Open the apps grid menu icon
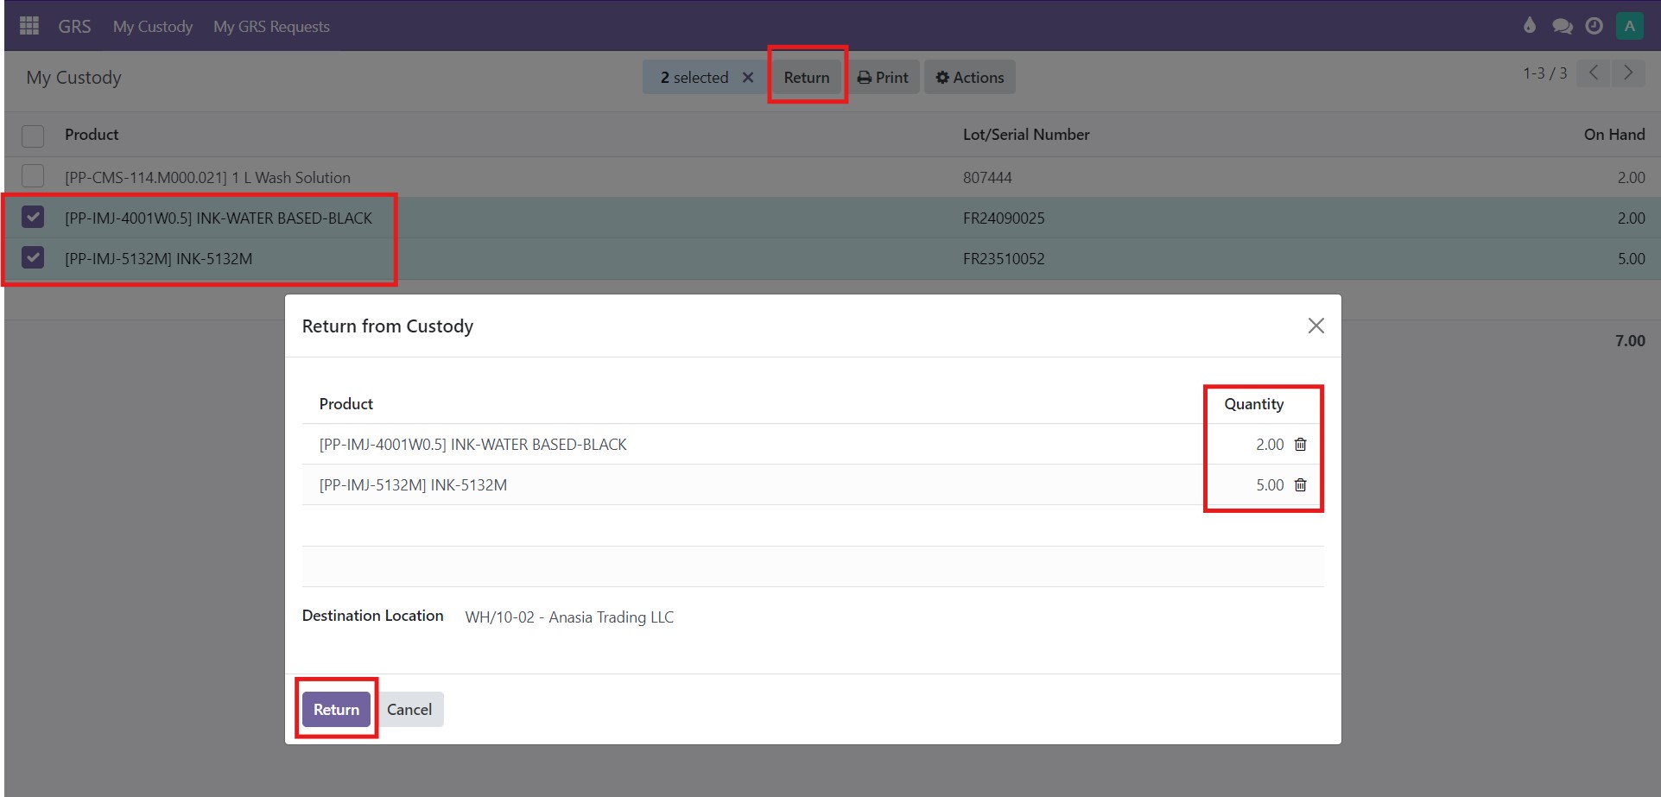The height and width of the screenshot is (797, 1661). tap(29, 26)
